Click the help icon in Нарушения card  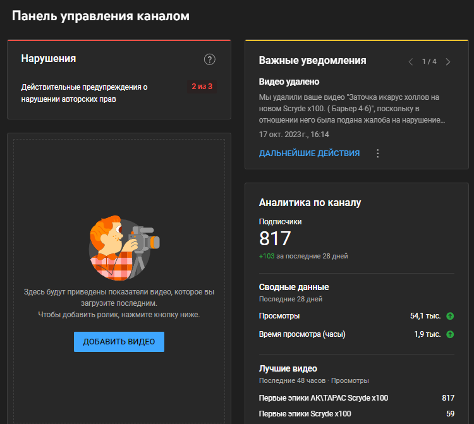(210, 59)
